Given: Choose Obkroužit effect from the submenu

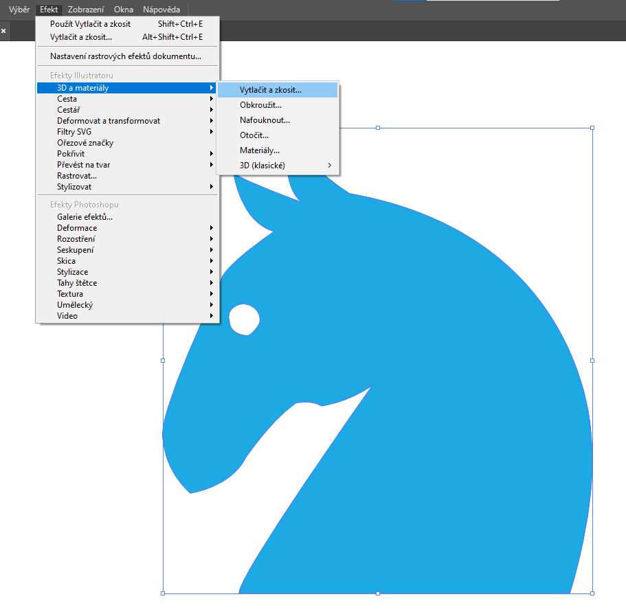Looking at the screenshot, I should [260, 105].
